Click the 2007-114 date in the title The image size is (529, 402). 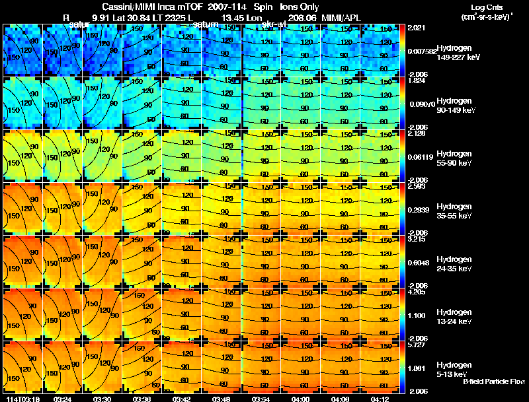tap(227, 7)
